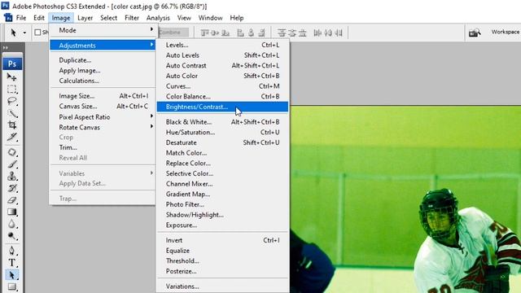The height and width of the screenshot is (293, 521).
Task: Select the Pen tool
Action: click(x=11, y=251)
